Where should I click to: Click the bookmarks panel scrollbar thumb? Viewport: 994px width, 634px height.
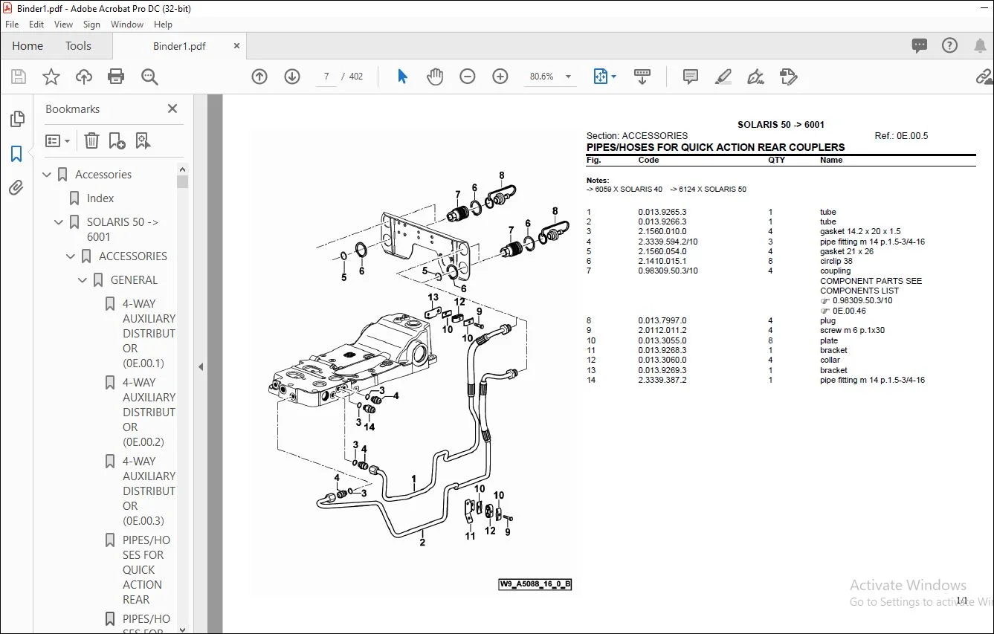182,181
